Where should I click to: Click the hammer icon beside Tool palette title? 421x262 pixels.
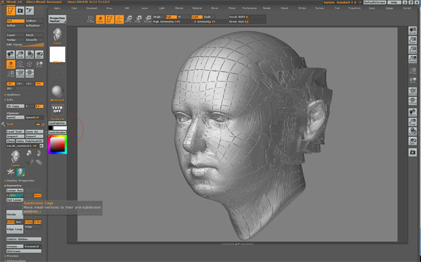(3, 124)
